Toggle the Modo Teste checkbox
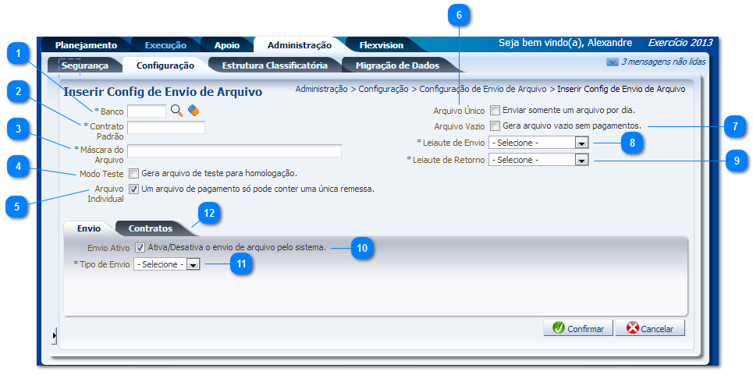Viewport: 753px width, 375px height. [134, 173]
